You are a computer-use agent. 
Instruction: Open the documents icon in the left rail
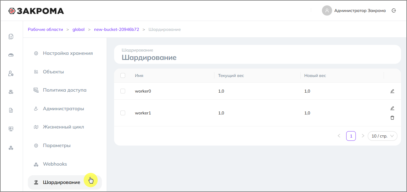[x=11, y=37]
